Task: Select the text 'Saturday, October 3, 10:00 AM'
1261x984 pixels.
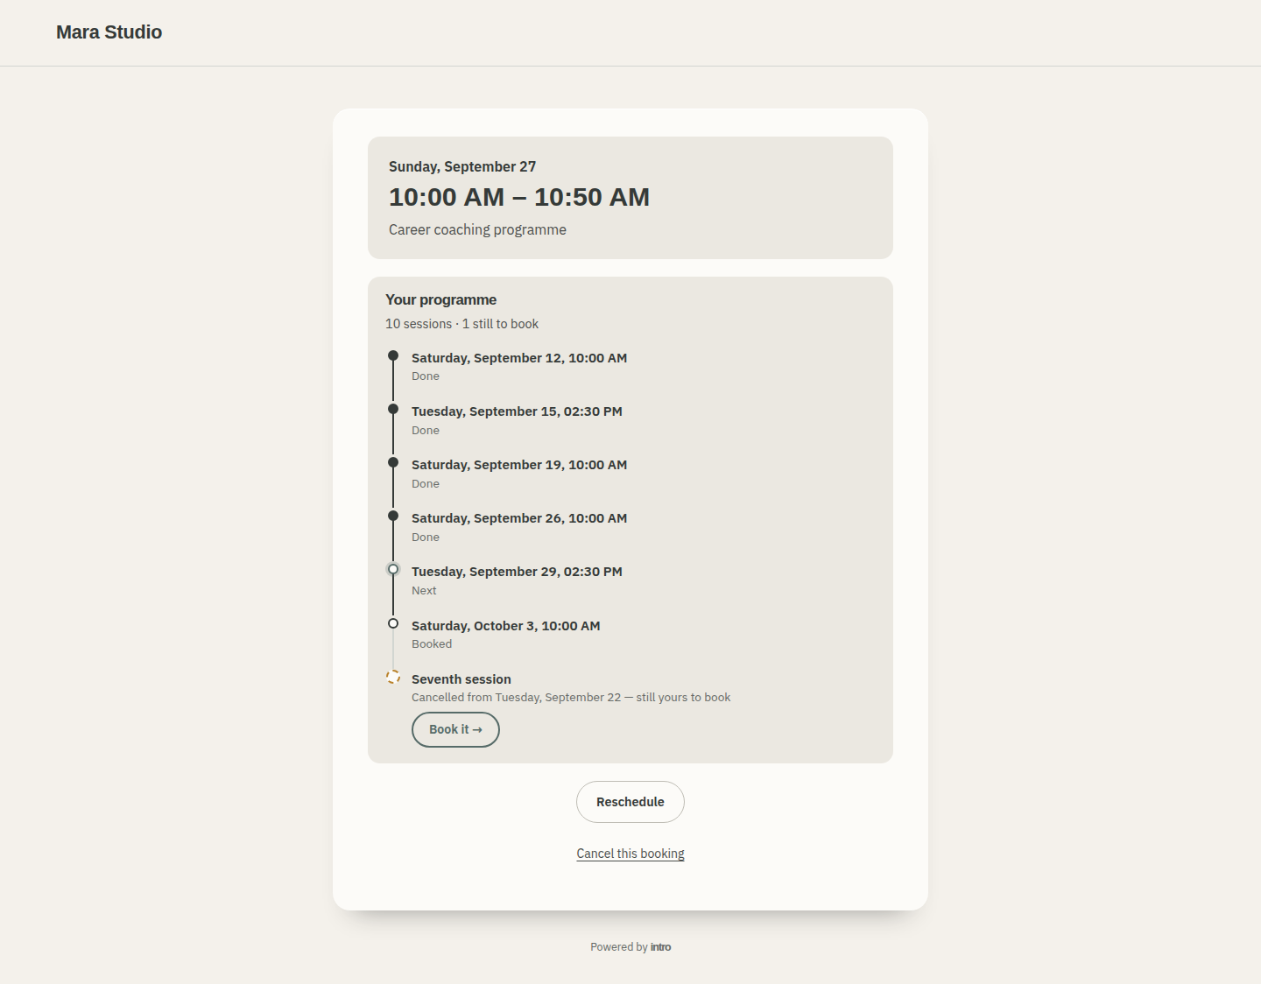Action: (x=506, y=626)
